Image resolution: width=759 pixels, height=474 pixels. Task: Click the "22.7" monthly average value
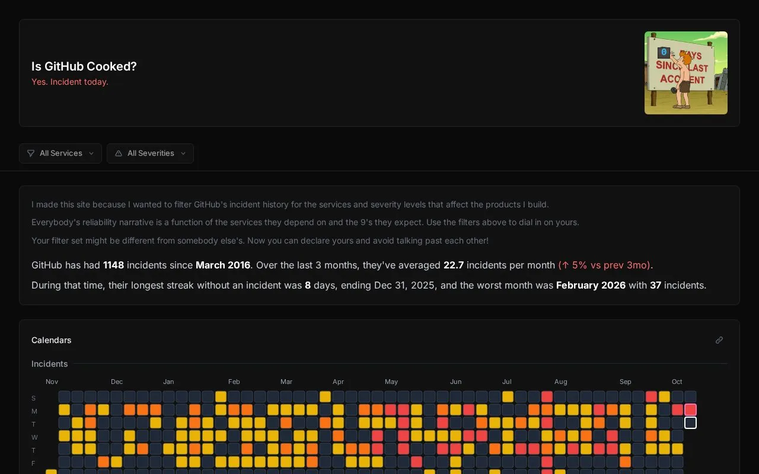(454, 265)
